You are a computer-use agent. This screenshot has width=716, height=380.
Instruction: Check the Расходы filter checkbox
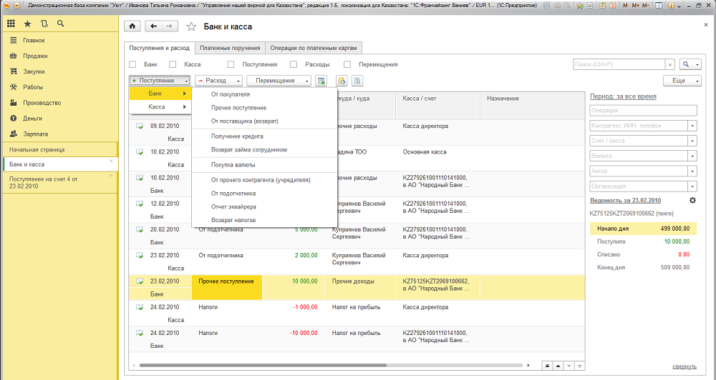click(x=293, y=64)
